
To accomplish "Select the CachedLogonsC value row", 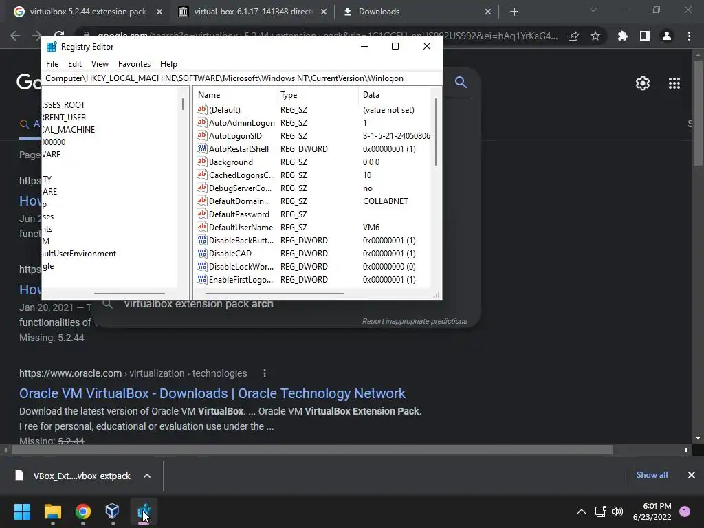I will [x=313, y=175].
